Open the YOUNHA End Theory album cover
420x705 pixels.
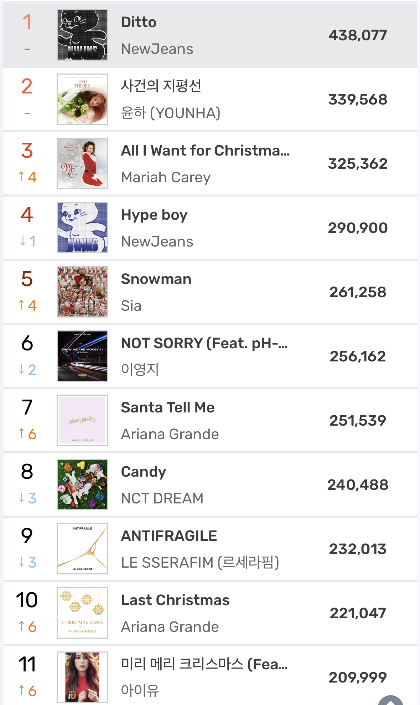[82, 99]
